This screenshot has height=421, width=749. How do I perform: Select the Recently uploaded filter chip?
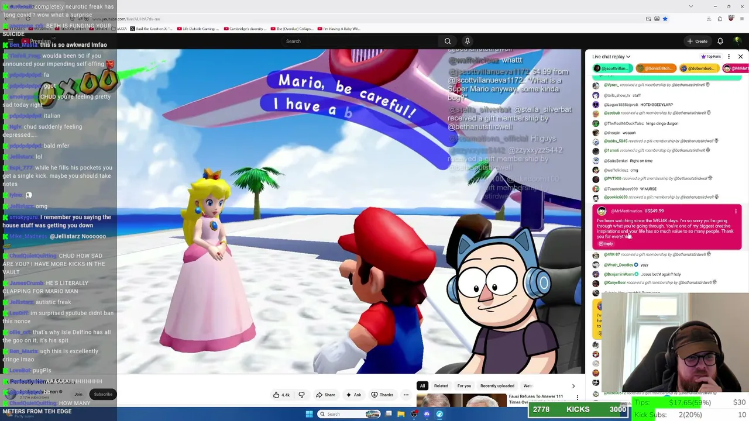[497, 386]
